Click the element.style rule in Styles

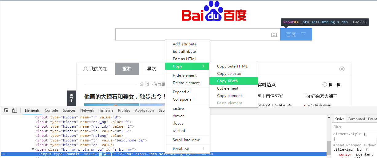[349, 134]
